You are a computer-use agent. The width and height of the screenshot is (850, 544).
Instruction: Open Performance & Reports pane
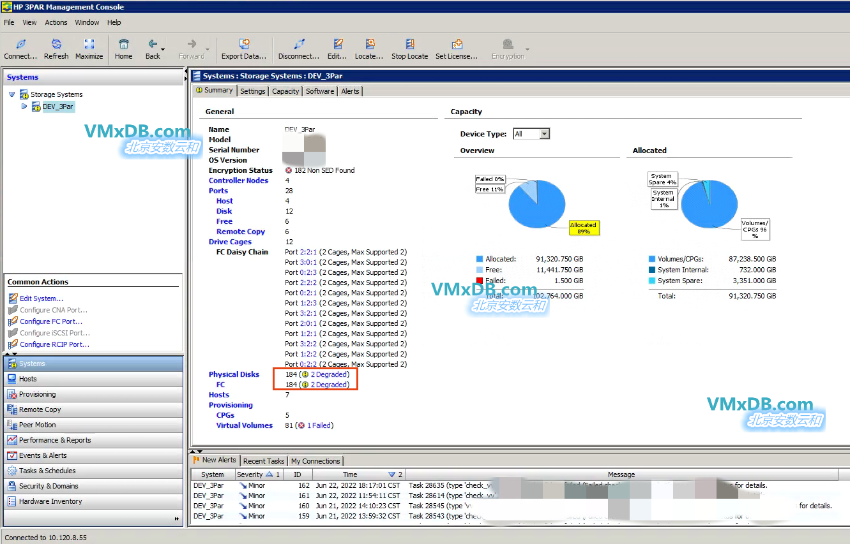pyautogui.click(x=93, y=440)
